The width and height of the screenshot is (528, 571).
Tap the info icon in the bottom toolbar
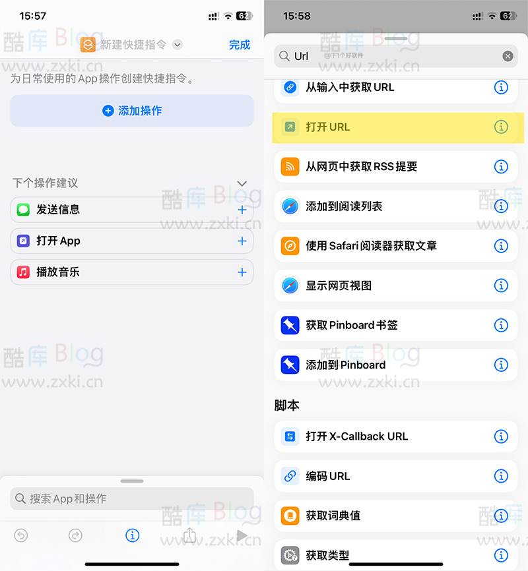point(132,535)
